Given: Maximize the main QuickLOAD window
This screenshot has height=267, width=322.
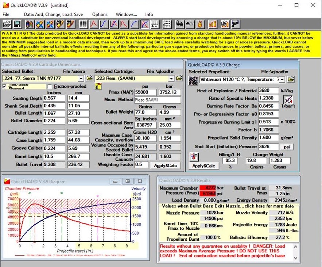Looking at the screenshot, I should coord(296,5).
